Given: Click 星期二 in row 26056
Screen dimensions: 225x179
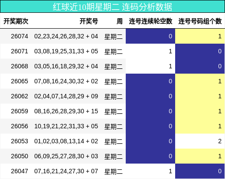Looking at the screenshot, I should pos(113,127).
